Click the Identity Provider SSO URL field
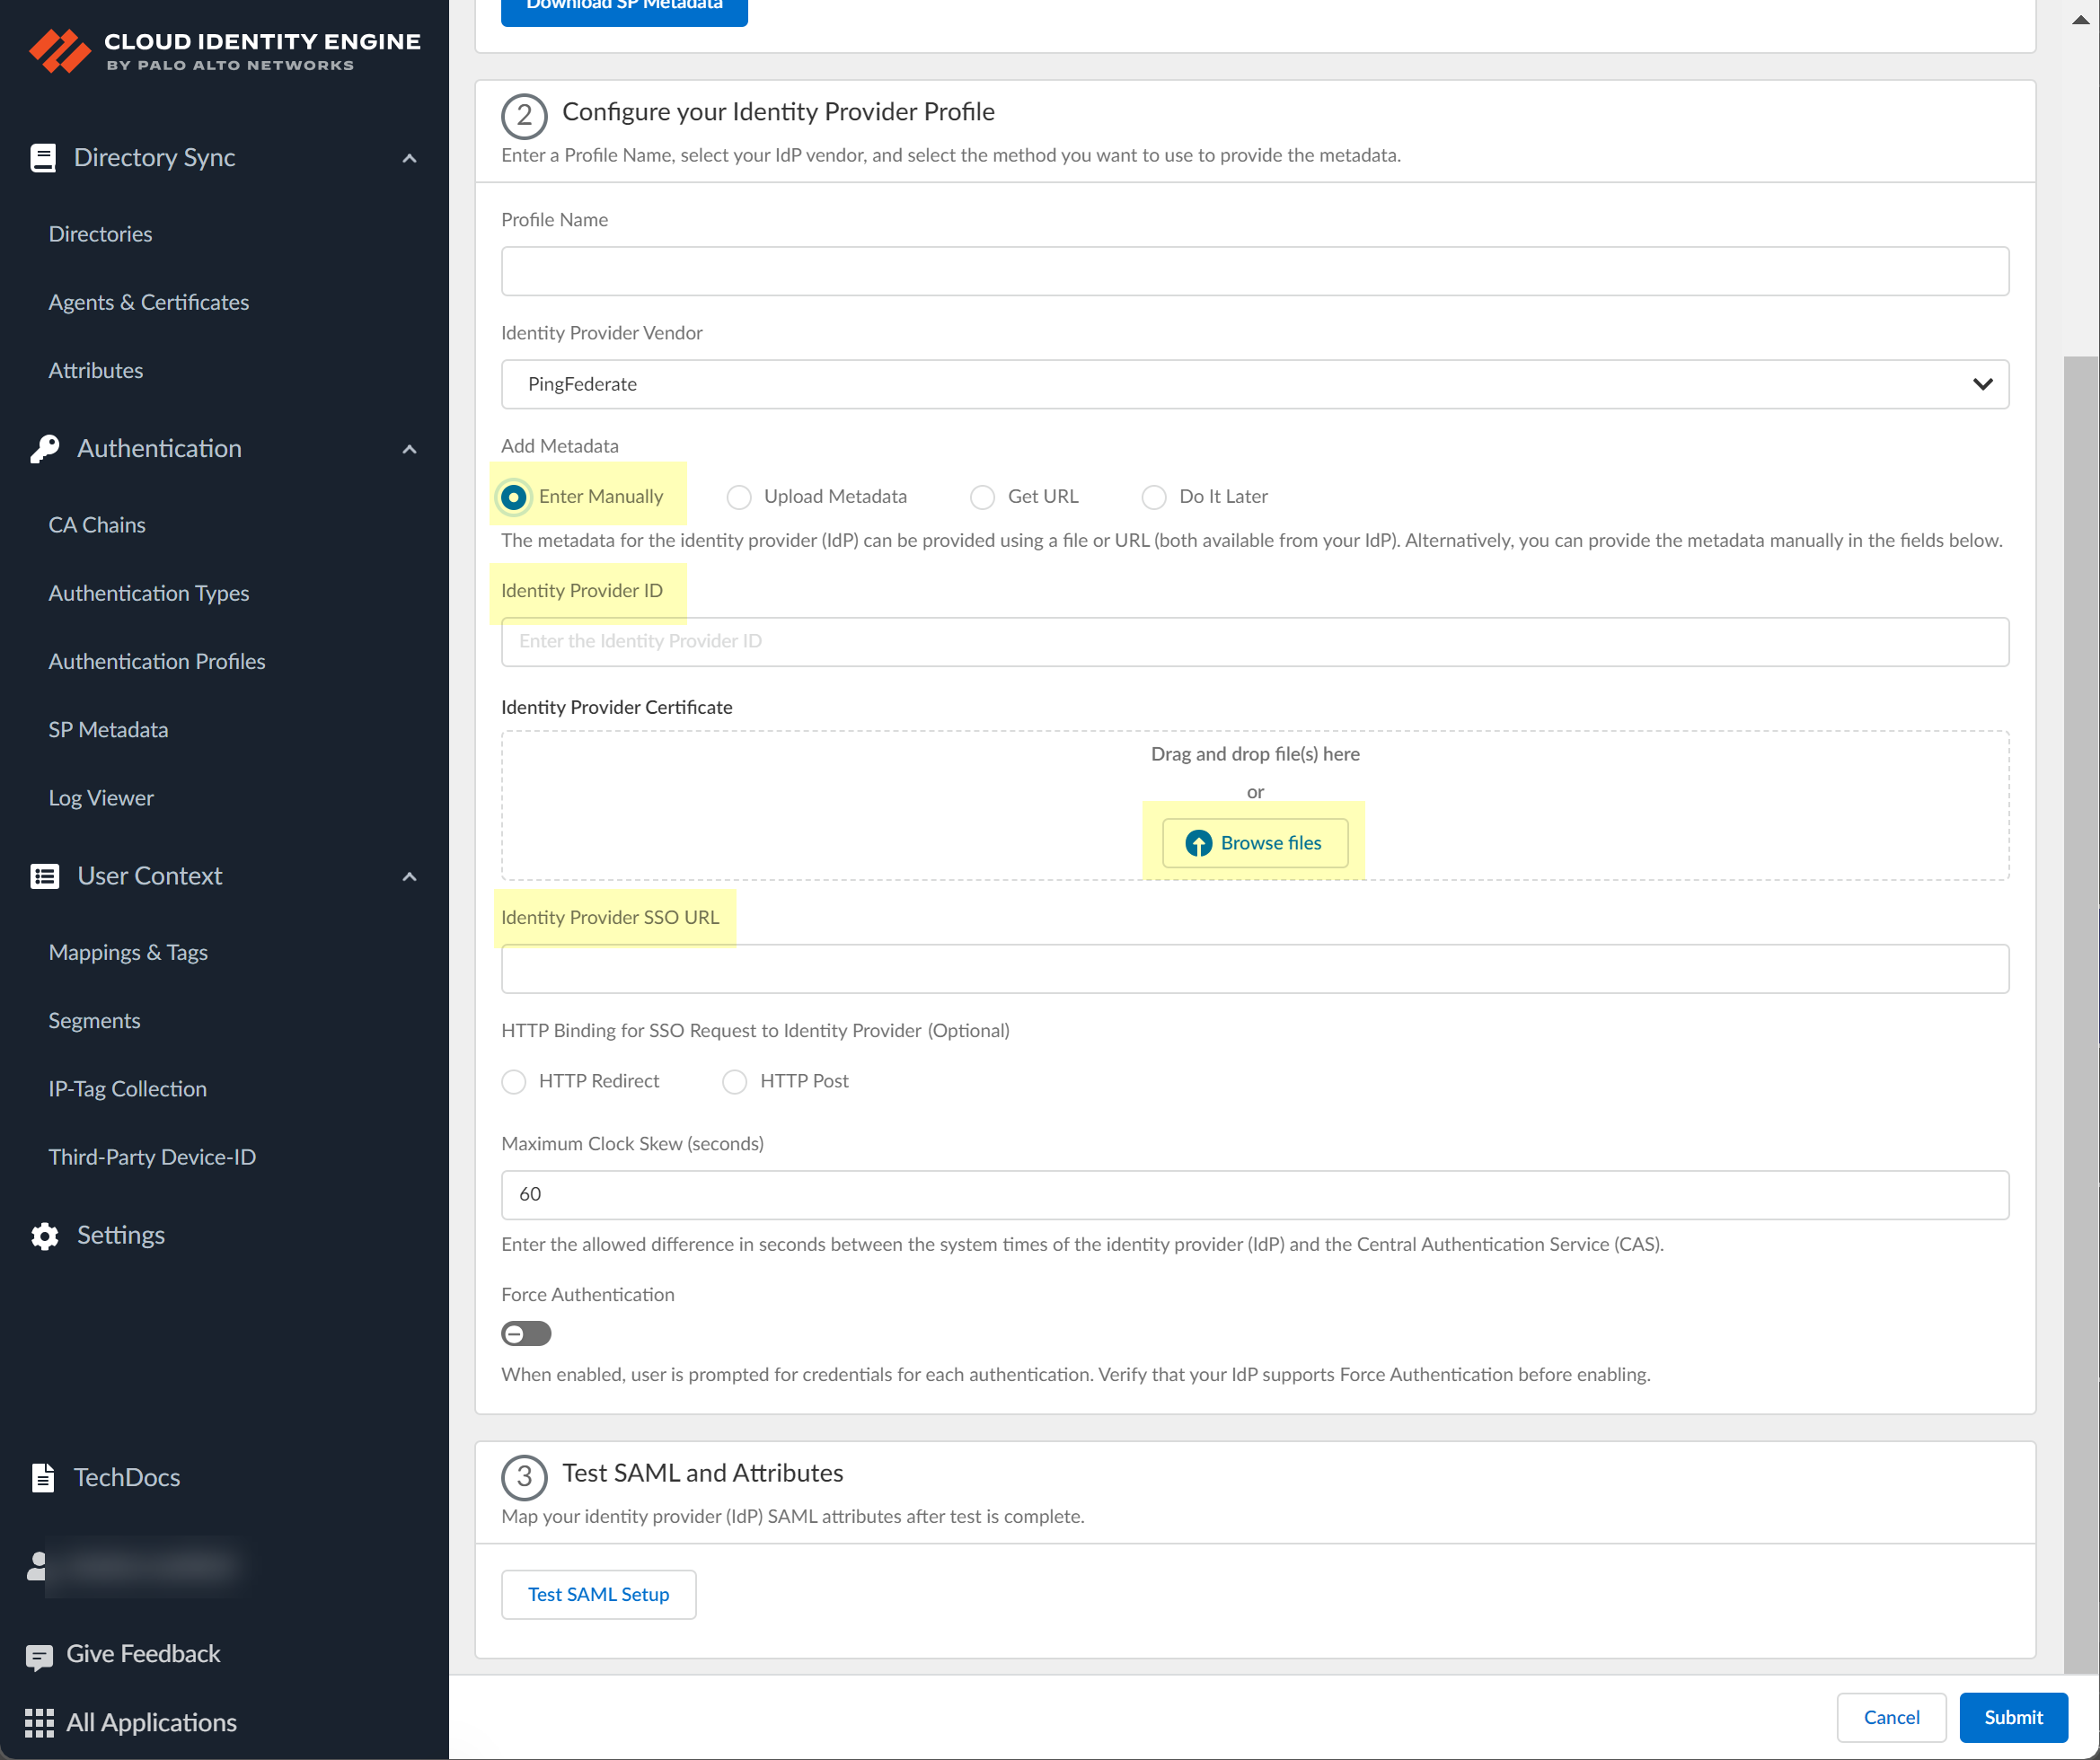 (x=1254, y=969)
